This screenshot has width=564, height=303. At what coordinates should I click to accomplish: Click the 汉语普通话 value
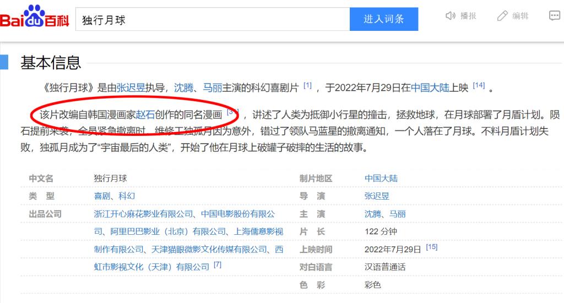(385, 267)
